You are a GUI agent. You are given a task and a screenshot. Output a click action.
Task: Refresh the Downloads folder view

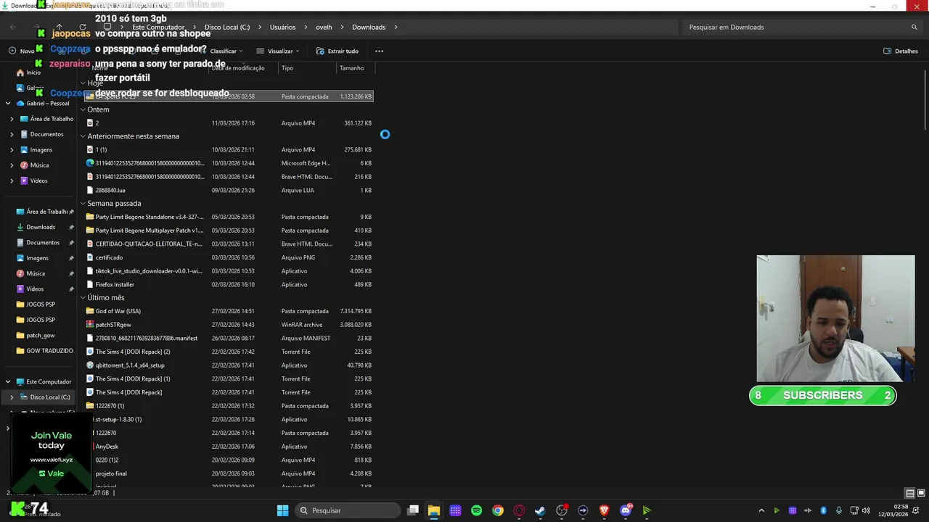point(82,27)
